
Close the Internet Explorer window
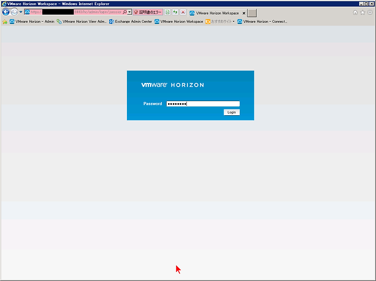click(x=371, y=4)
